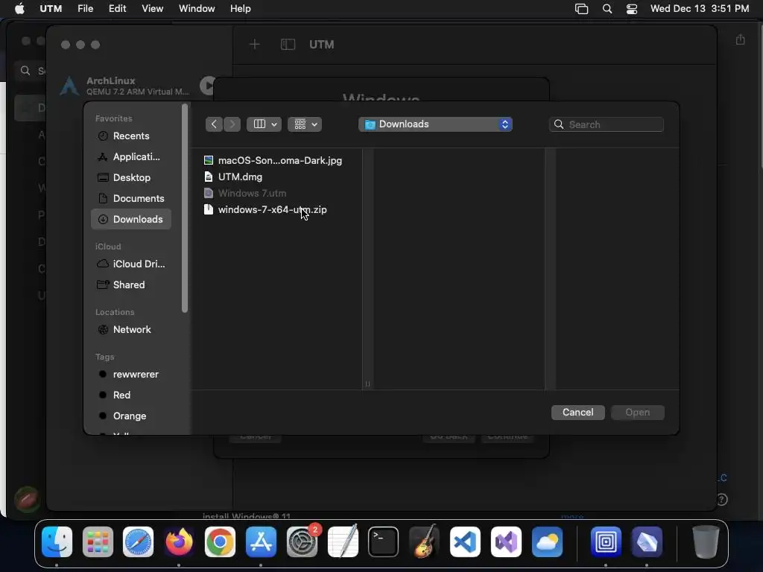The height and width of the screenshot is (572, 763).
Task: Click the Search field in file dialog
Action: point(607,124)
